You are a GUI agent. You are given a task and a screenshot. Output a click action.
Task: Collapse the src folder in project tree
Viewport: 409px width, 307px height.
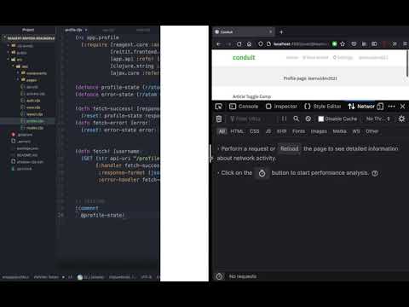coord(9,60)
